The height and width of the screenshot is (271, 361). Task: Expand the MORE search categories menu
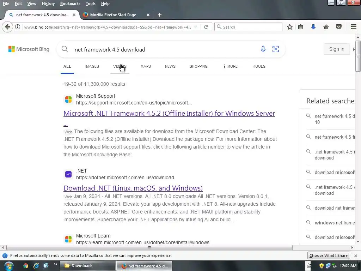tap(231, 66)
